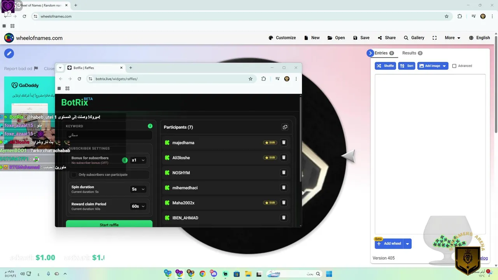Enter fullscreen mode on wheelofnames
The image size is (498, 280).
pos(435,38)
